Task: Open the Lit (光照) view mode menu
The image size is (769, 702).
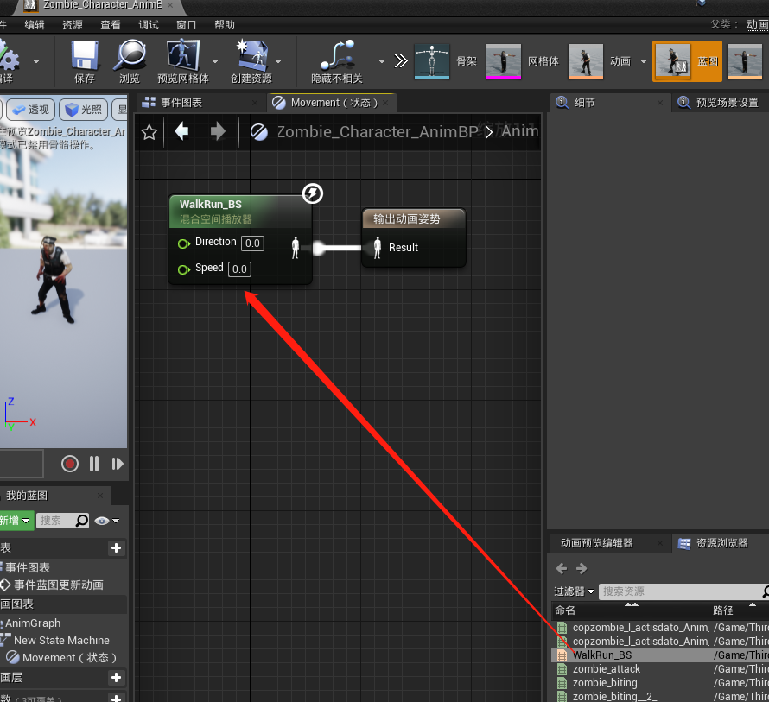Action: [x=83, y=110]
